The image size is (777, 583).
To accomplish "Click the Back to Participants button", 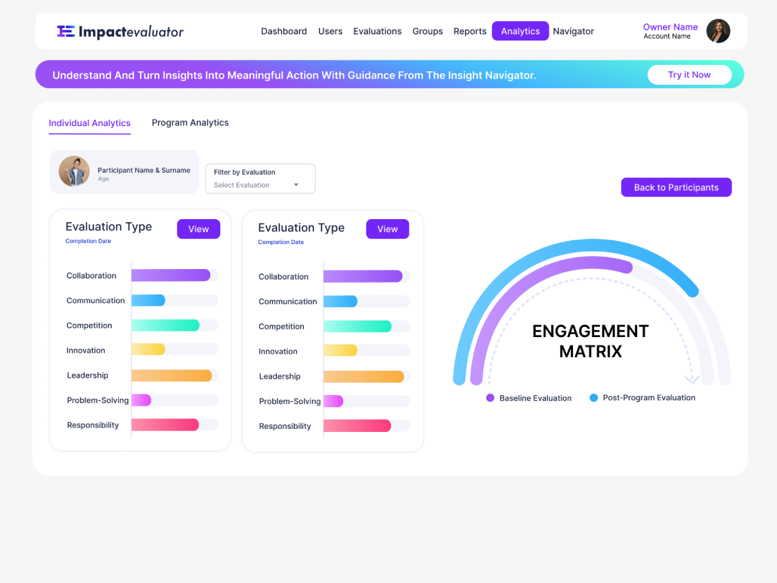I will (x=676, y=187).
